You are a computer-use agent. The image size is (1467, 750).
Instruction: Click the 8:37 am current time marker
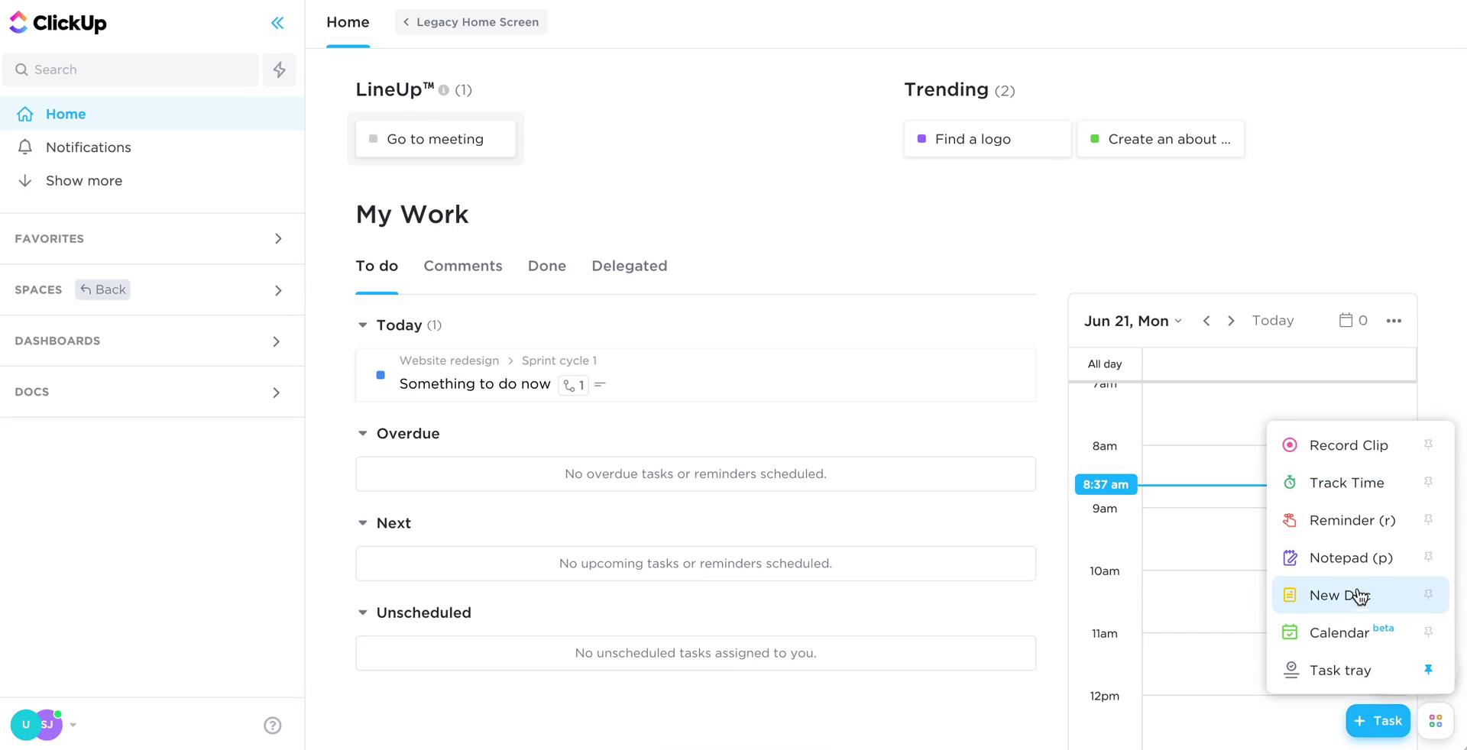[x=1106, y=484]
